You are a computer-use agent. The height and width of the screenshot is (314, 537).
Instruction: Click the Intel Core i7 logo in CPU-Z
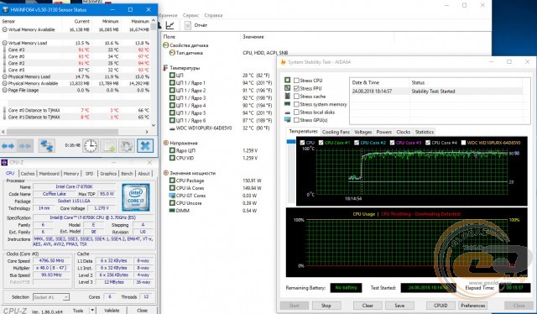(x=136, y=197)
